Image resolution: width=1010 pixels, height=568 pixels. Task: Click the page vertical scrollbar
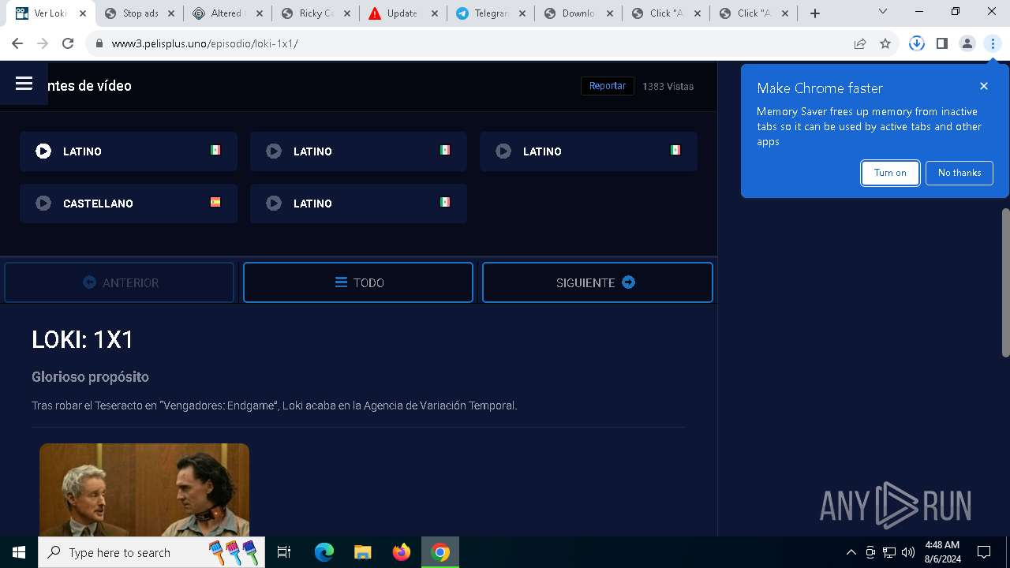pyautogui.click(x=1004, y=282)
